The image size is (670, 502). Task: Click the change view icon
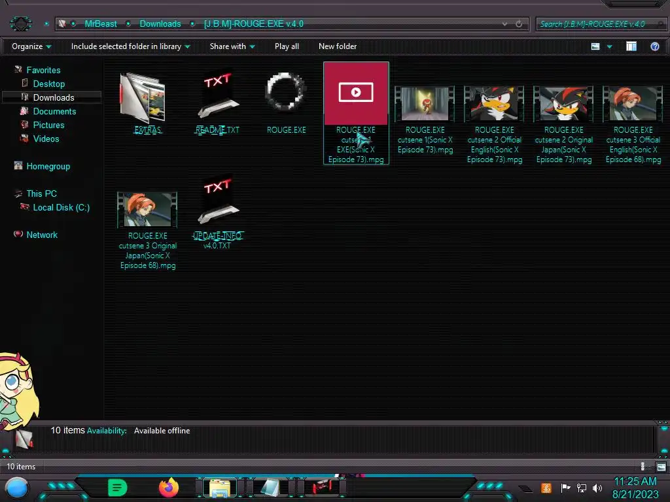click(x=595, y=46)
